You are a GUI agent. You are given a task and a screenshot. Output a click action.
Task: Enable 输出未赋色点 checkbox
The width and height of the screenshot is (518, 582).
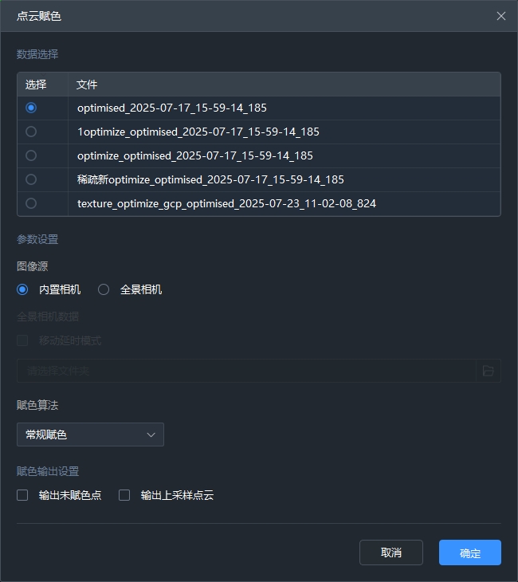point(22,495)
